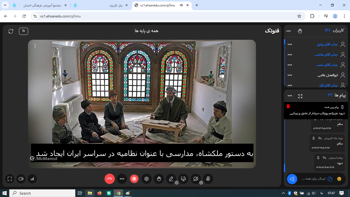Click the pin icon beside پیام پین شده
This screenshot has height=197, width=350.
click(x=342, y=107)
